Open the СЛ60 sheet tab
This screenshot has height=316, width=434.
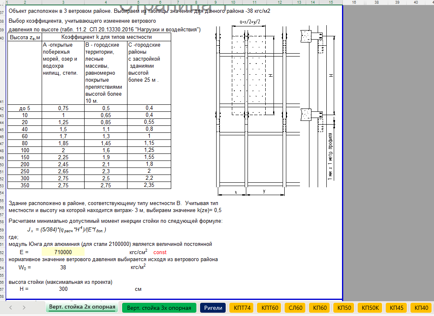[x=295, y=308]
